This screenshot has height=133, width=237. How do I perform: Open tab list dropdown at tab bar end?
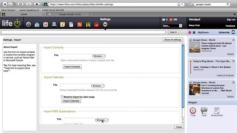point(234,14)
